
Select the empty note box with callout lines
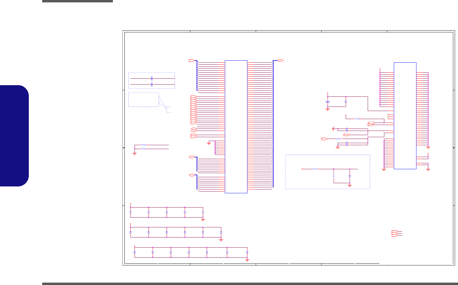[x=143, y=100]
